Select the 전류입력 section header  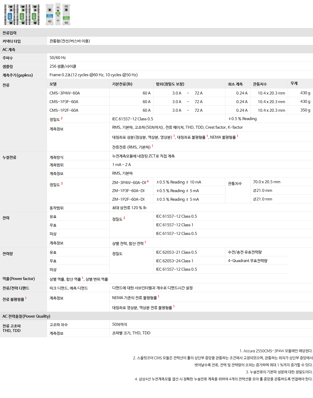coord(9,33)
